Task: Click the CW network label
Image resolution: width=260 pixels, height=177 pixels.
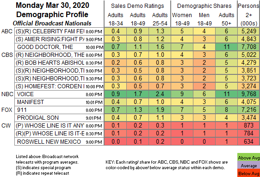Action: pyautogui.click(x=6, y=126)
